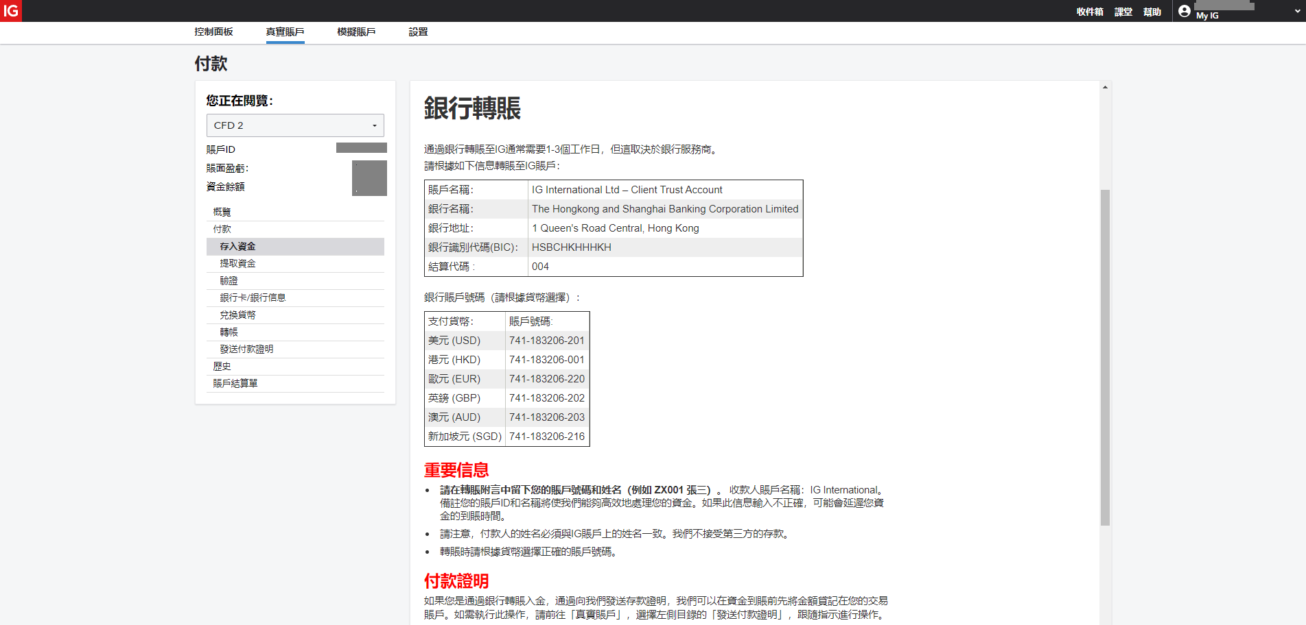Click EUR account number 741-183206-220
This screenshot has height=625, width=1306.
point(547,379)
